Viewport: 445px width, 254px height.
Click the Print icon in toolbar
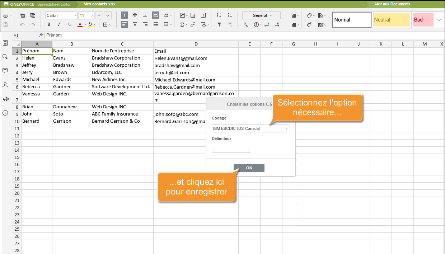(5, 15)
